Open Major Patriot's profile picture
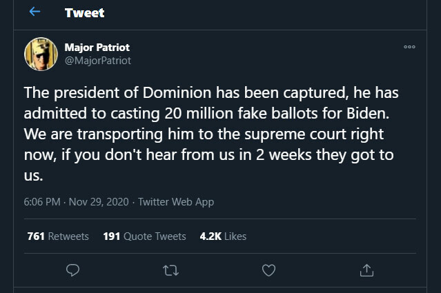This screenshot has height=293, width=441. tap(41, 54)
